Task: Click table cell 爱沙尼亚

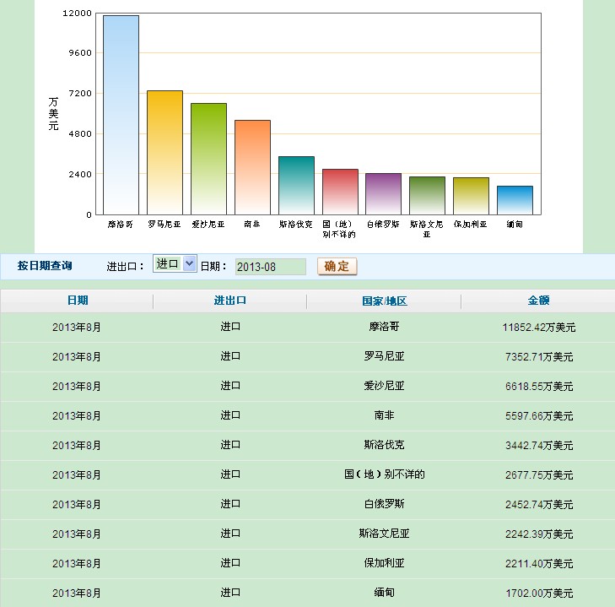Action: tap(384, 386)
